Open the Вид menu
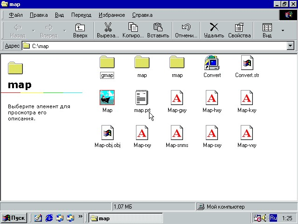Screen dimensions: 298x224 tap(59, 15)
